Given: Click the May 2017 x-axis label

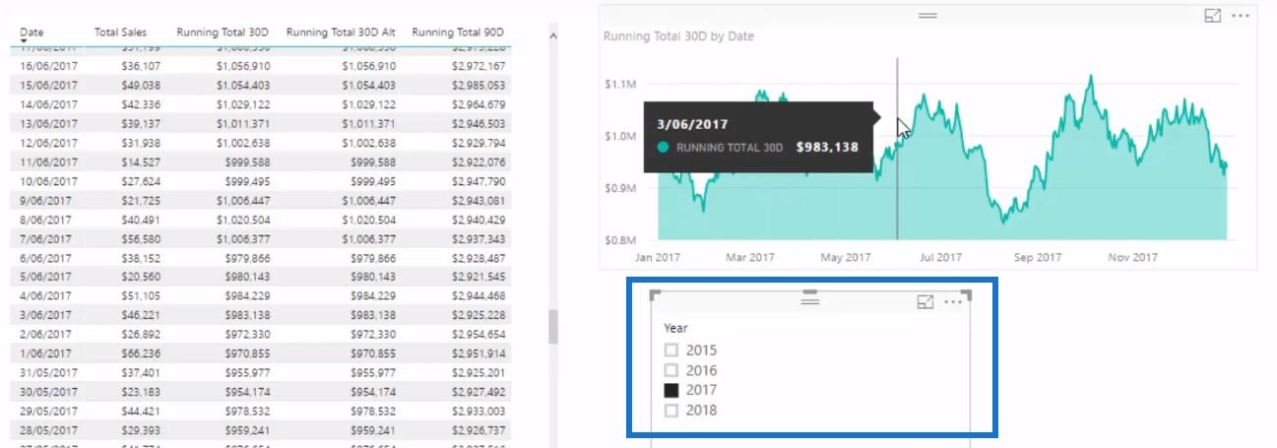Looking at the screenshot, I should pyautogui.click(x=845, y=258).
